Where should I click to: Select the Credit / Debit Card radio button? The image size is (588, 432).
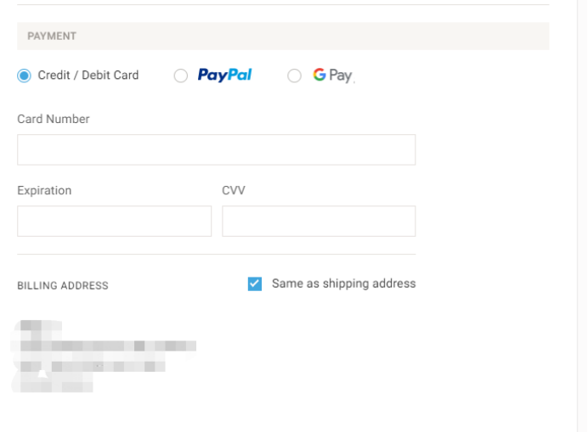pyautogui.click(x=24, y=76)
